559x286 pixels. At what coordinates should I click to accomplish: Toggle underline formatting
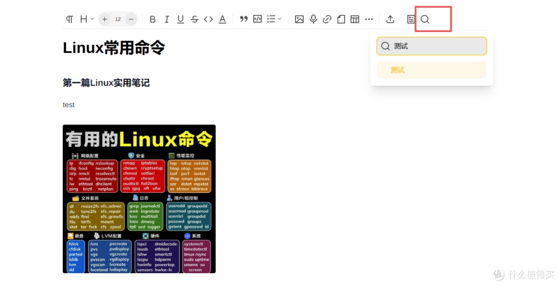[x=181, y=19]
